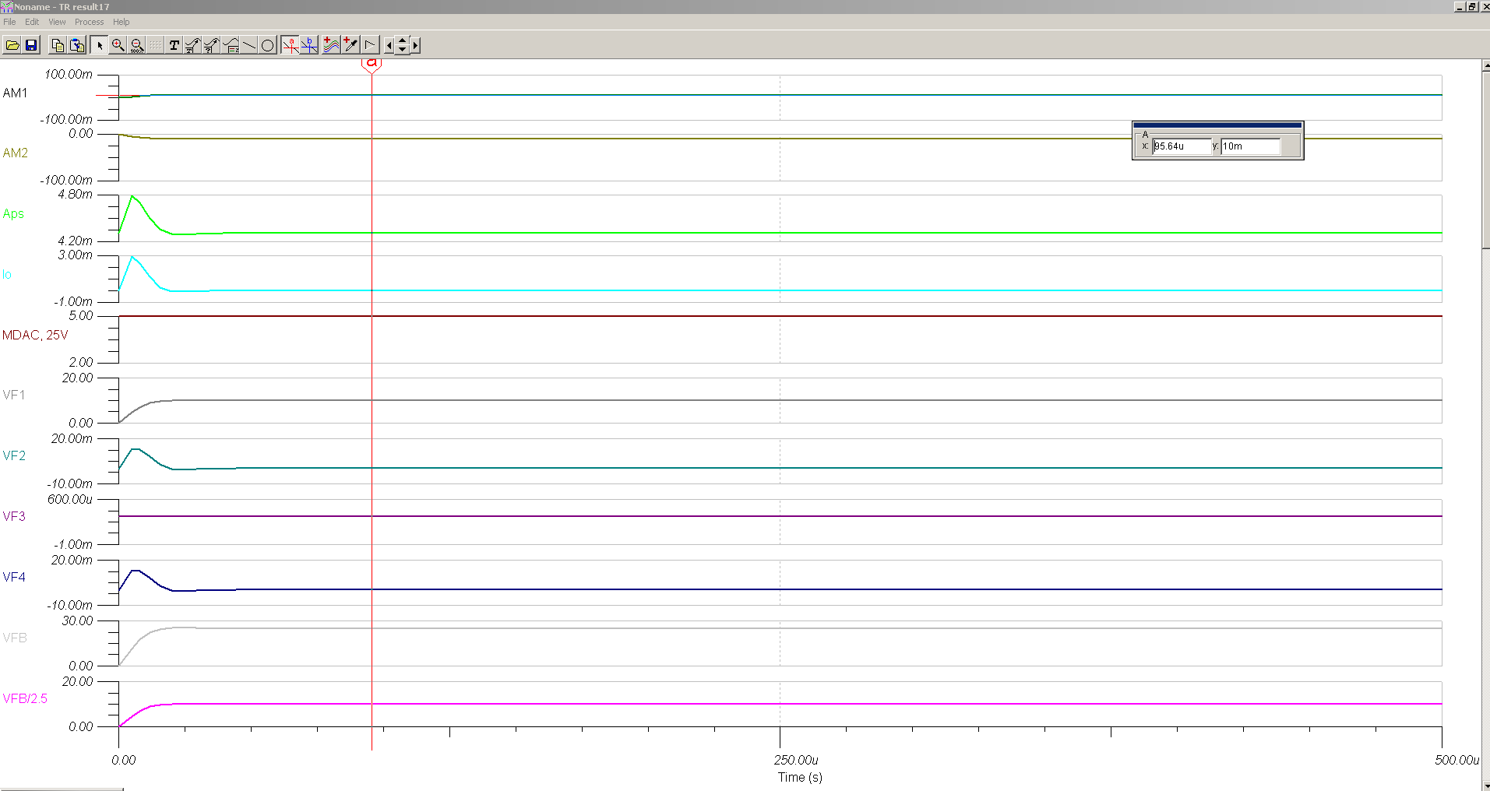Viewport: 1490px width, 791px height.
Task: Select the VFB/2.5 curve label
Action: pyautogui.click(x=25, y=699)
